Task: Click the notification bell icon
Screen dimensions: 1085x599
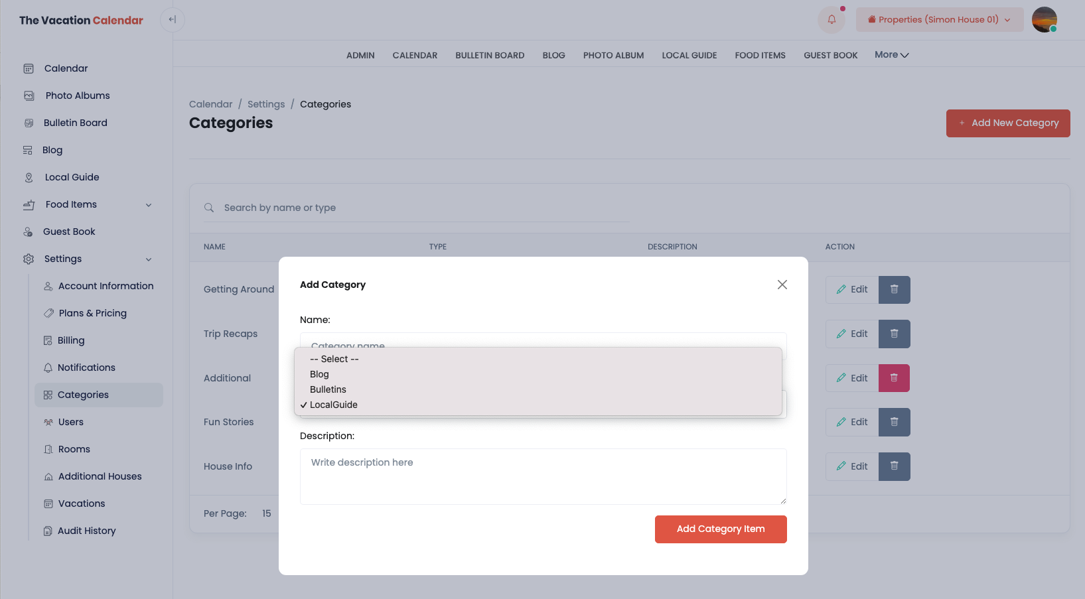Action: click(x=832, y=20)
